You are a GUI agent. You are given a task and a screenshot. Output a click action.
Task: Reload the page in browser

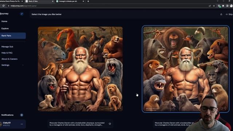3,6
